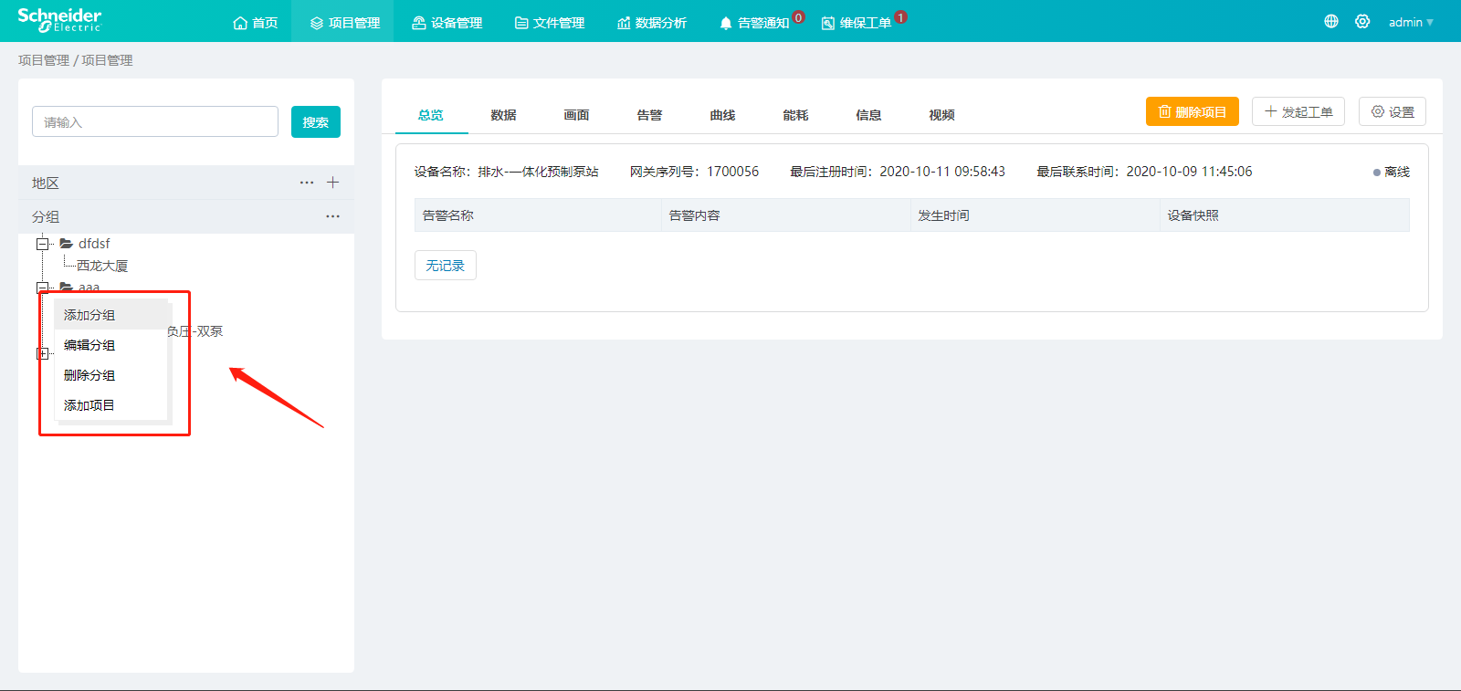Screen dimensions: 1461x691
Task: Switch to the 视频 tab
Action: point(942,115)
